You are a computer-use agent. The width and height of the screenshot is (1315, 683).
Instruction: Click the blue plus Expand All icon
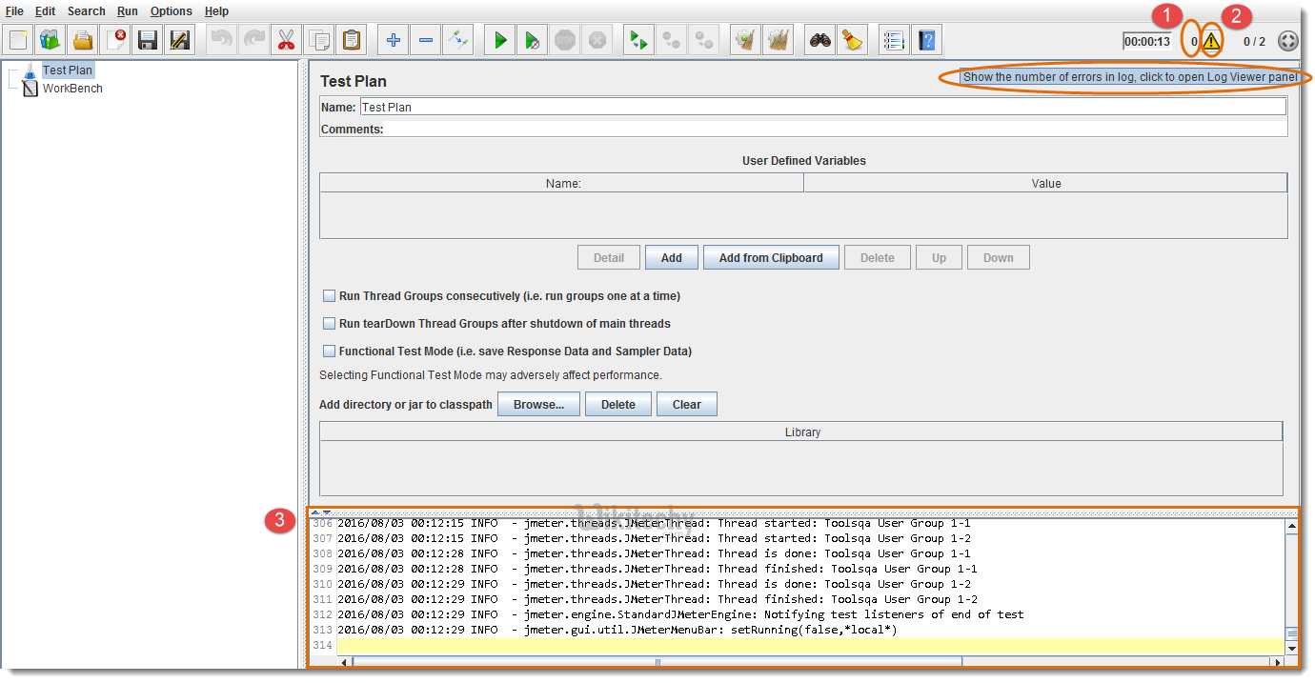pos(393,40)
